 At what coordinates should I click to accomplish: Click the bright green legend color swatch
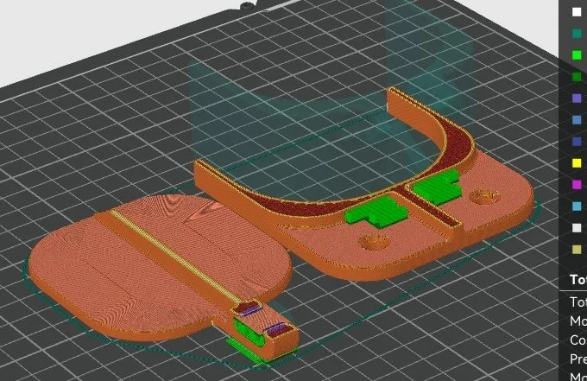[x=577, y=55]
